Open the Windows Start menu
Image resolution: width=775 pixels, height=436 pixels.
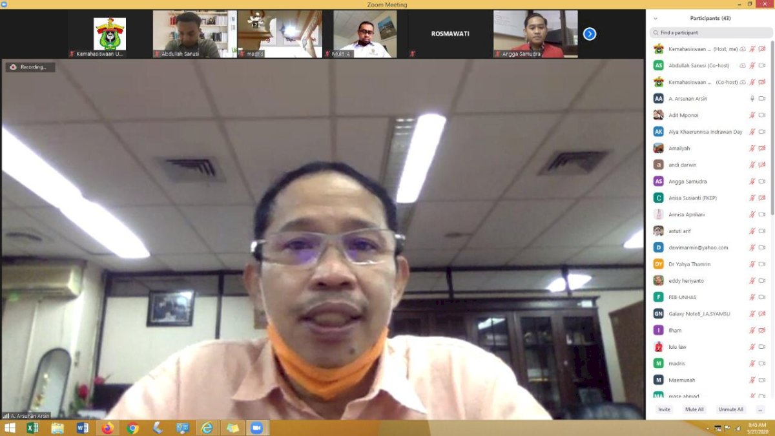click(10, 428)
